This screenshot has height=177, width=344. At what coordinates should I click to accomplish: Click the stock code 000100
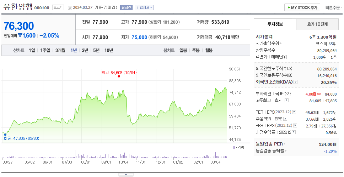(42, 8)
